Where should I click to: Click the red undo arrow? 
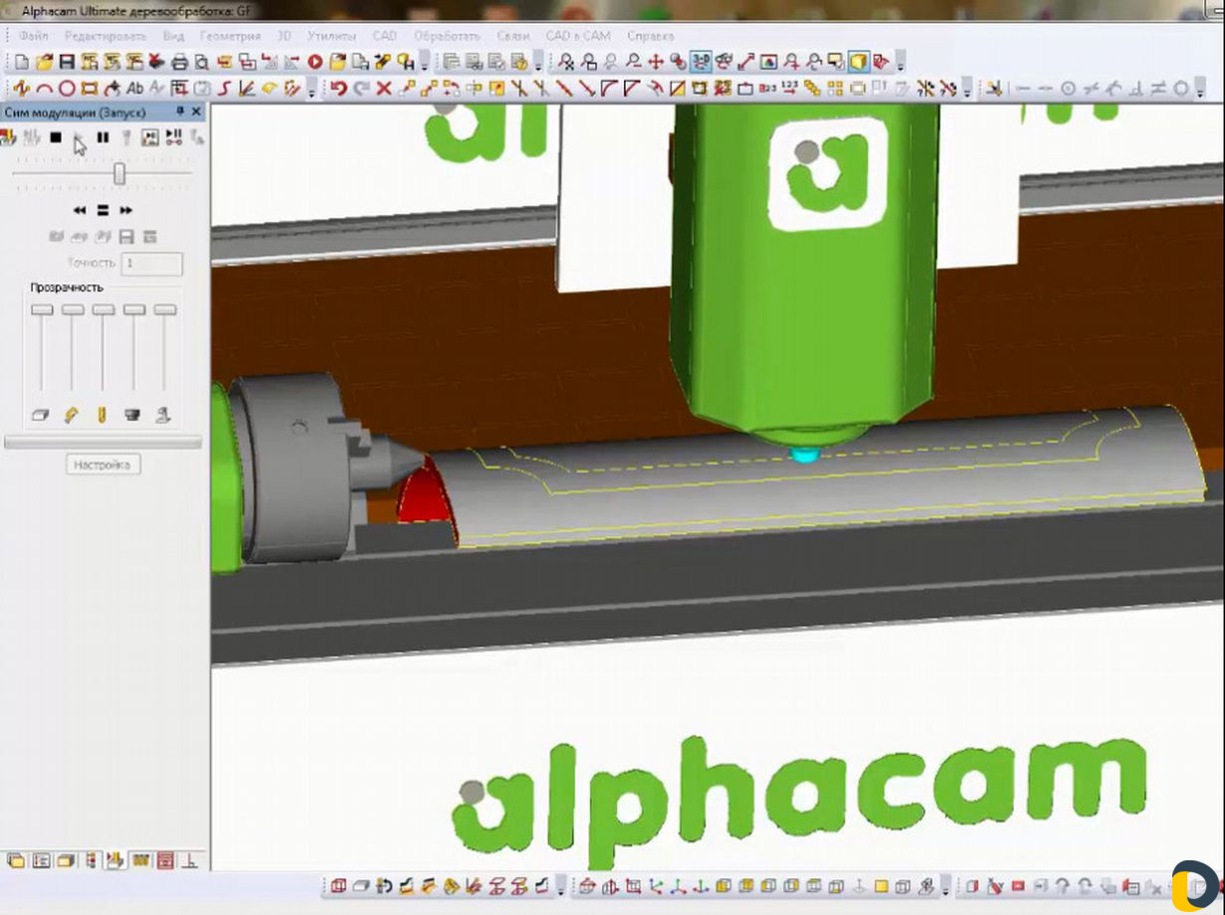coord(339,89)
